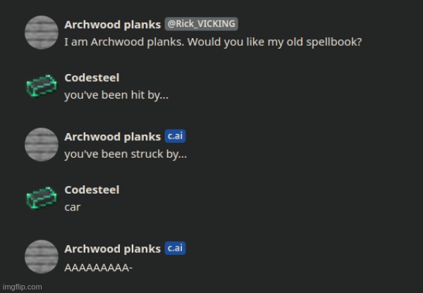Screen dimensions: 423x293
Task: Select the Archwood planks name above 'AAAAAAAAA-'
Action: point(113,249)
